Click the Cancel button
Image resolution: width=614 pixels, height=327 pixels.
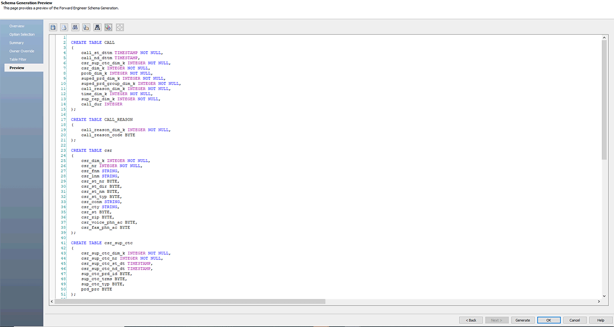coord(575,320)
